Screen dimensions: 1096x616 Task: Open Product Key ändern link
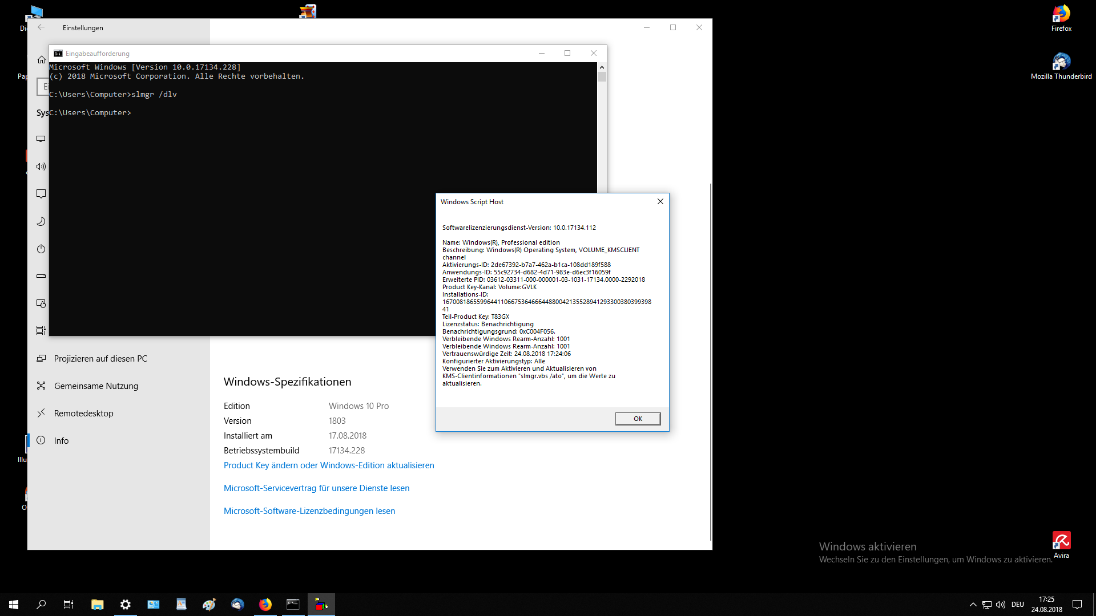(329, 465)
